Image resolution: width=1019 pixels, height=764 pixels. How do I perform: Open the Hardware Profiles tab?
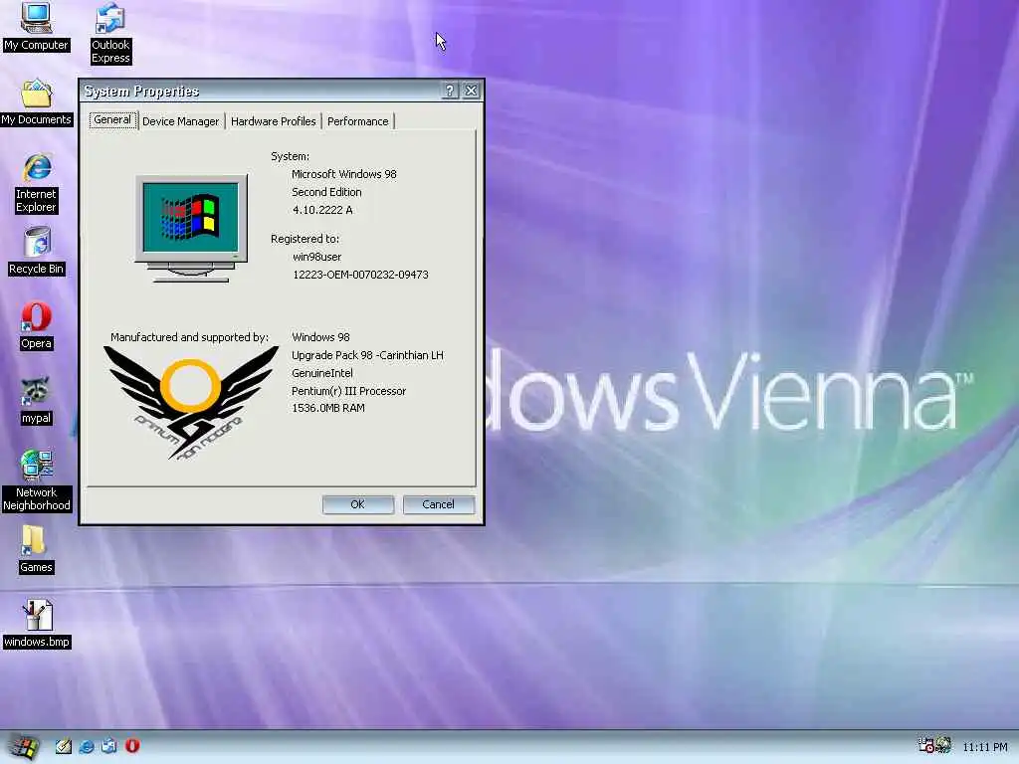pyautogui.click(x=273, y=121)
